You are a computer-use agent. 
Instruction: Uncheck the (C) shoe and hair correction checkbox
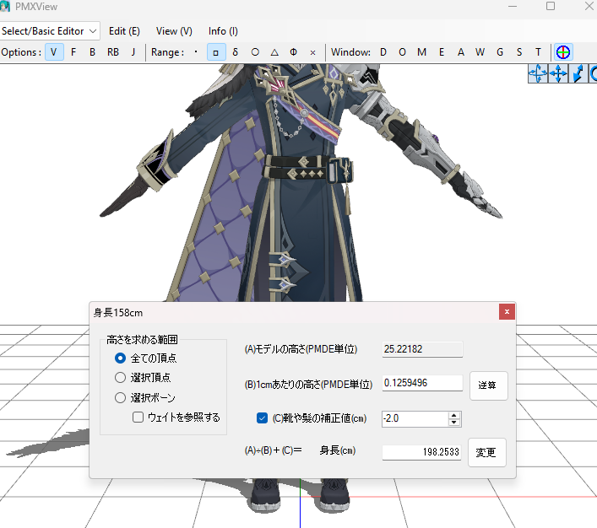click(x=262, y=418)
